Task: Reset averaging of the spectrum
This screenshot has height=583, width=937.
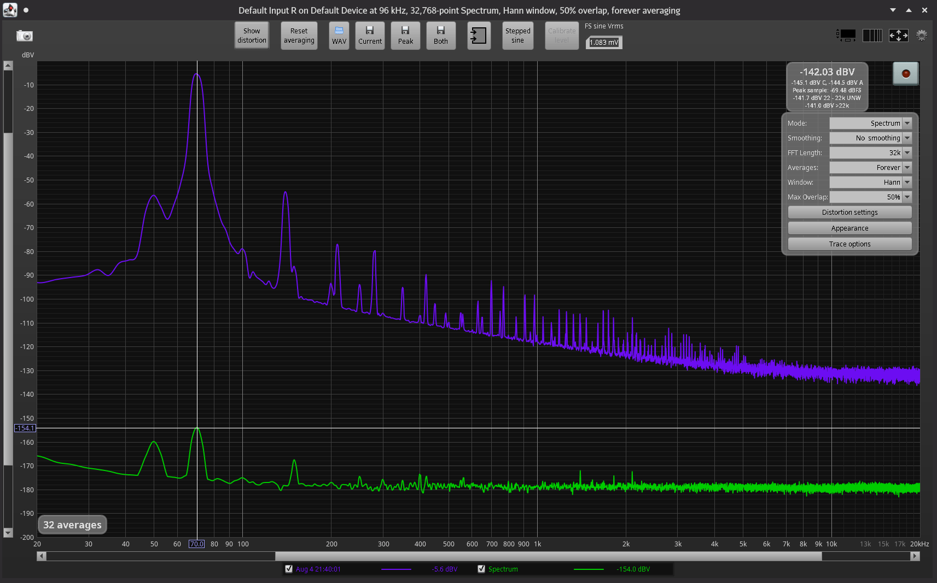Action: (299, 36)
